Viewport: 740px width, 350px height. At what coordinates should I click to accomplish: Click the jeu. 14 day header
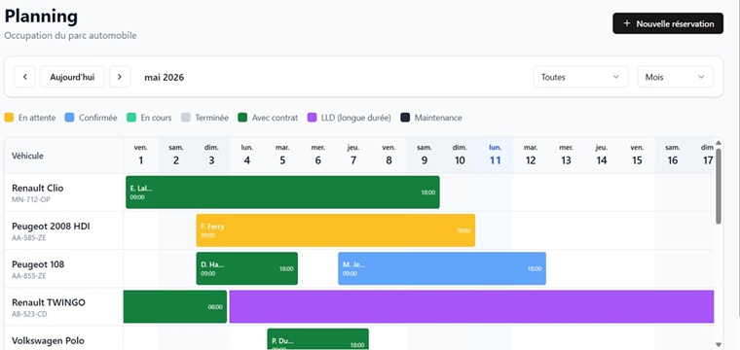click(602, 155)
